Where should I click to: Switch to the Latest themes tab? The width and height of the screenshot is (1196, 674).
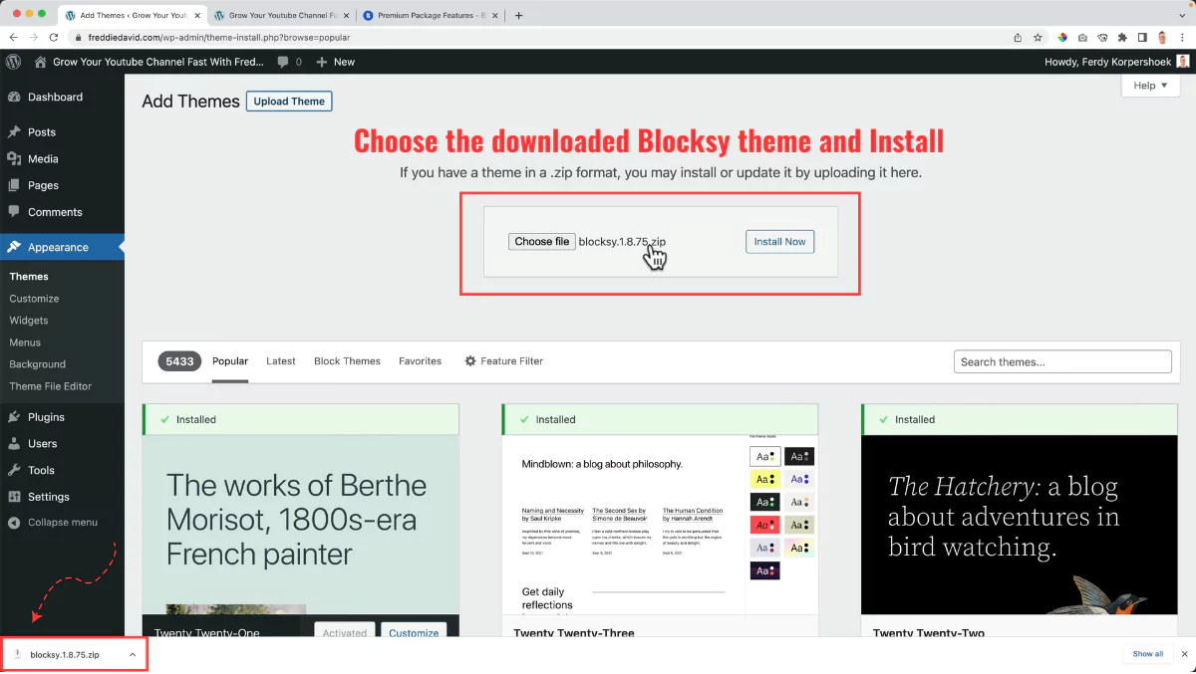(x=280, y=361)
